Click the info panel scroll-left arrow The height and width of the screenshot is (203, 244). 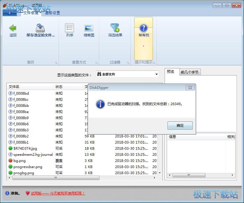170,175
